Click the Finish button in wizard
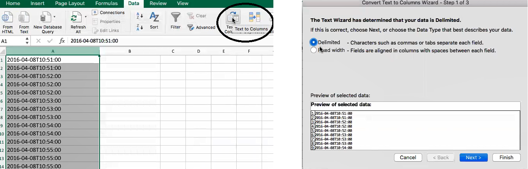 coord(506,157)
